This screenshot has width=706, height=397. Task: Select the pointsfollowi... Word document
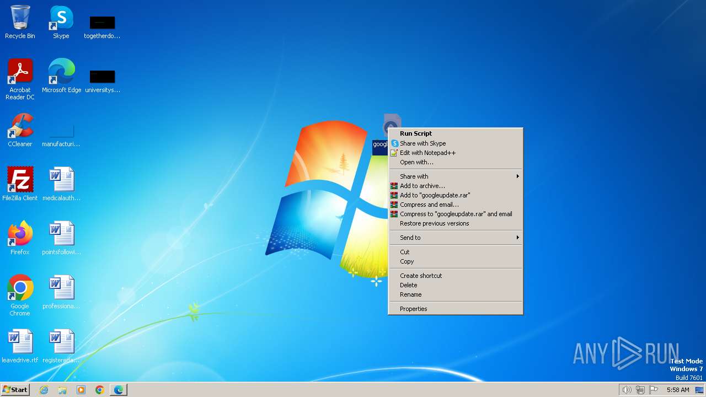(x=61, y=238)
